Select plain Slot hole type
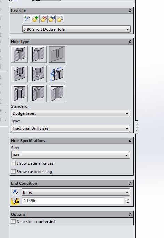This screenshot has width=164, height=238. coord(57,93)
